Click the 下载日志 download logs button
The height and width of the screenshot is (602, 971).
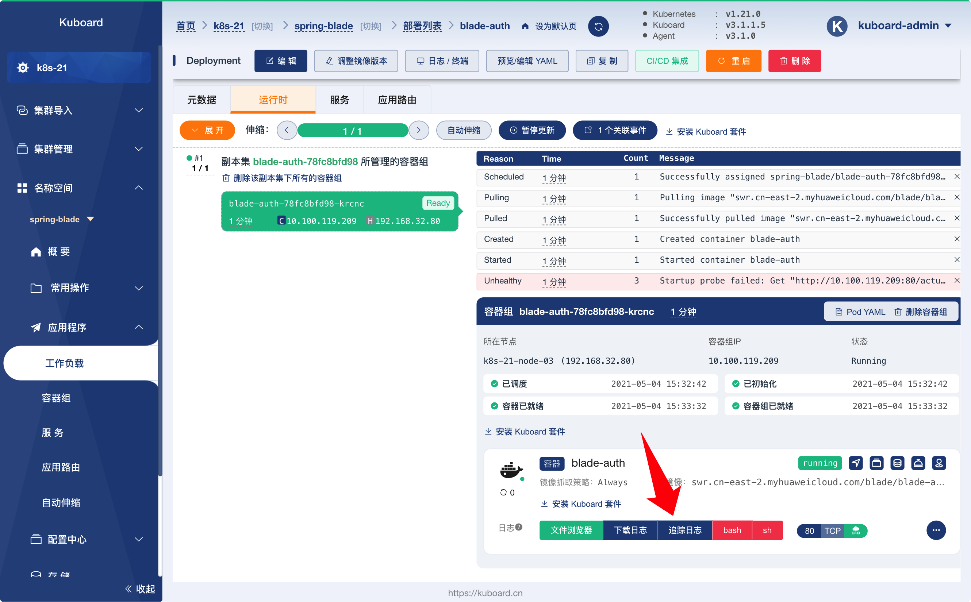630,530
